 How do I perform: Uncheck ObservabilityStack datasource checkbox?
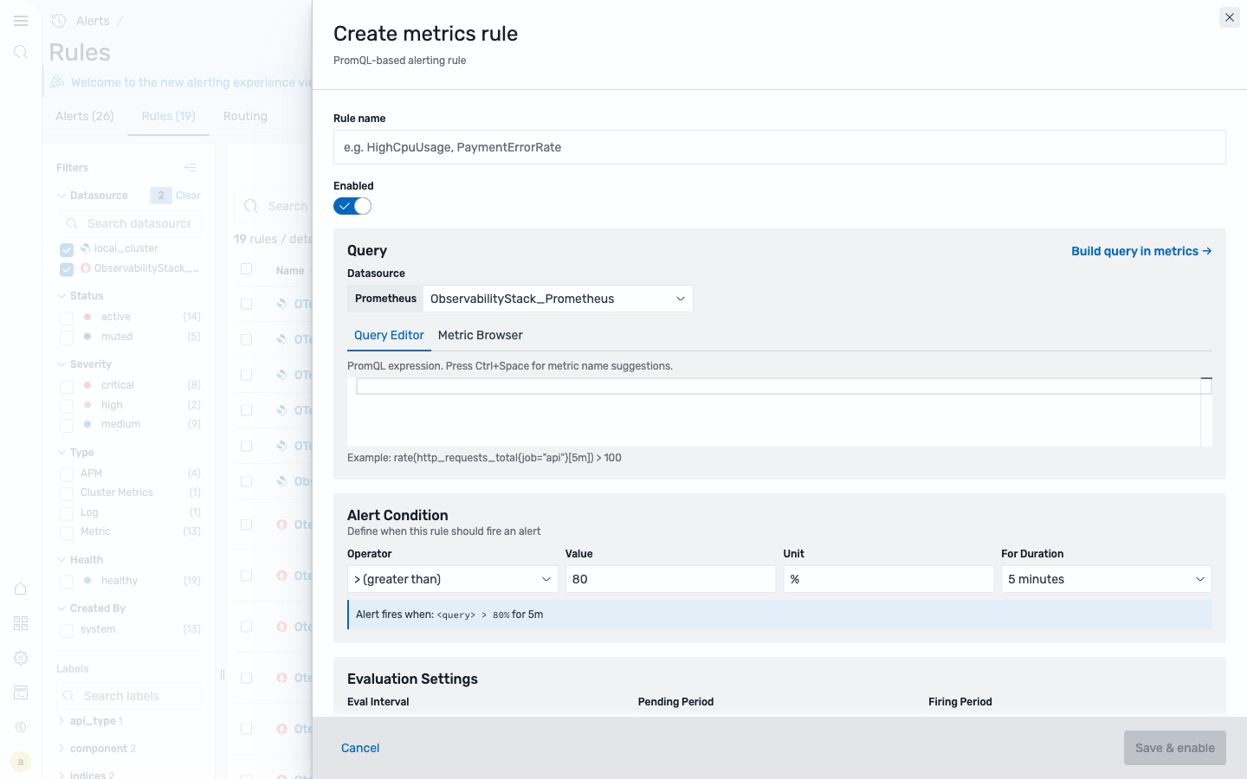[67, 269]
